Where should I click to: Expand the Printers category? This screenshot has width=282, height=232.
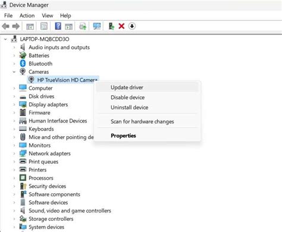click(x=14, y=170)
